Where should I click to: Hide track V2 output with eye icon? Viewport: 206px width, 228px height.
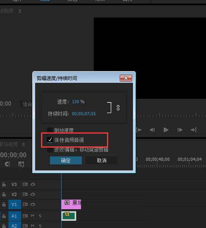(x=33, y=194)
